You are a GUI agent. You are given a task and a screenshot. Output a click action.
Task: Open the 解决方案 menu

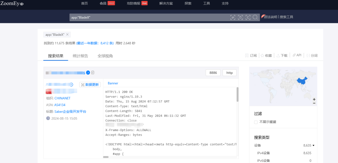(x=166, y=3)
